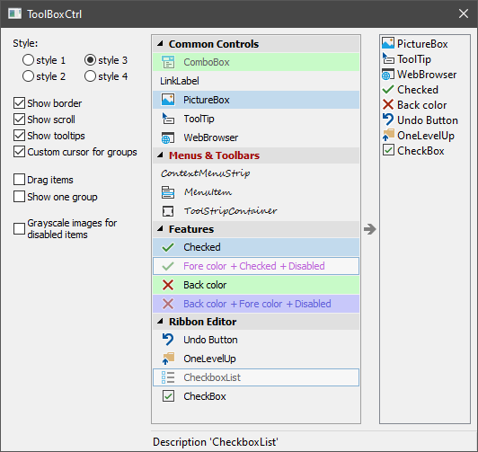Click the MenuItem icon under Menus & Toolbars

click(x=168, y=192)
